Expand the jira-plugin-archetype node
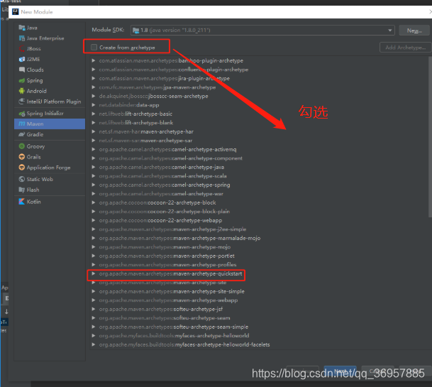 coord(94,78)
